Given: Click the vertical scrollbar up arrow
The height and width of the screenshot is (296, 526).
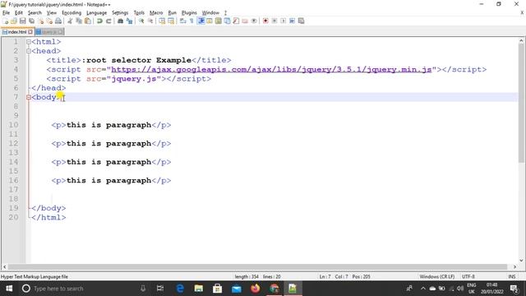Looking at the screenshot, I should [x=521, y=40].
